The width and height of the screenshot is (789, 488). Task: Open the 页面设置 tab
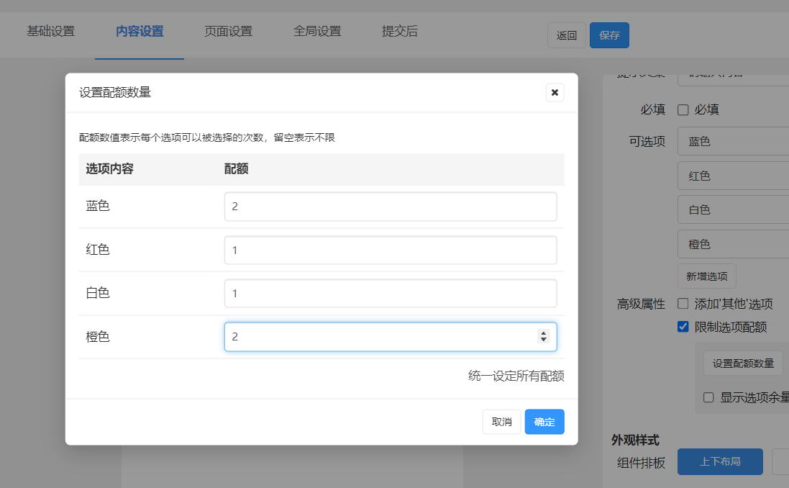point(228,32)
